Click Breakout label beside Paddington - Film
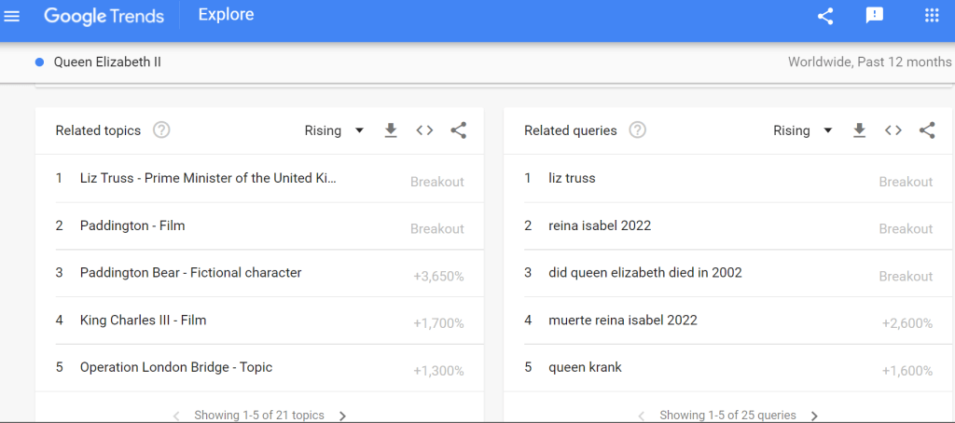This screenshot has height=423, width=955. (x=437, y=229)
